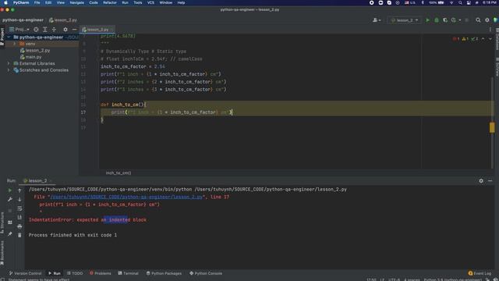Screen dimensions: 499x281
Task: Toggle soft-wrap icon in Run console
Action: pos(19,208)
